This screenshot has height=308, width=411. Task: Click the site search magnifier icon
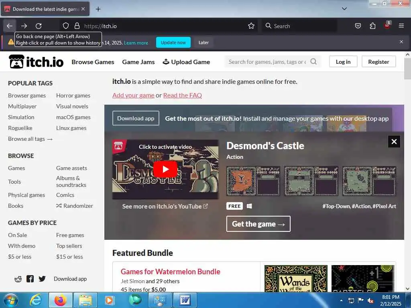tap(313, 61)
